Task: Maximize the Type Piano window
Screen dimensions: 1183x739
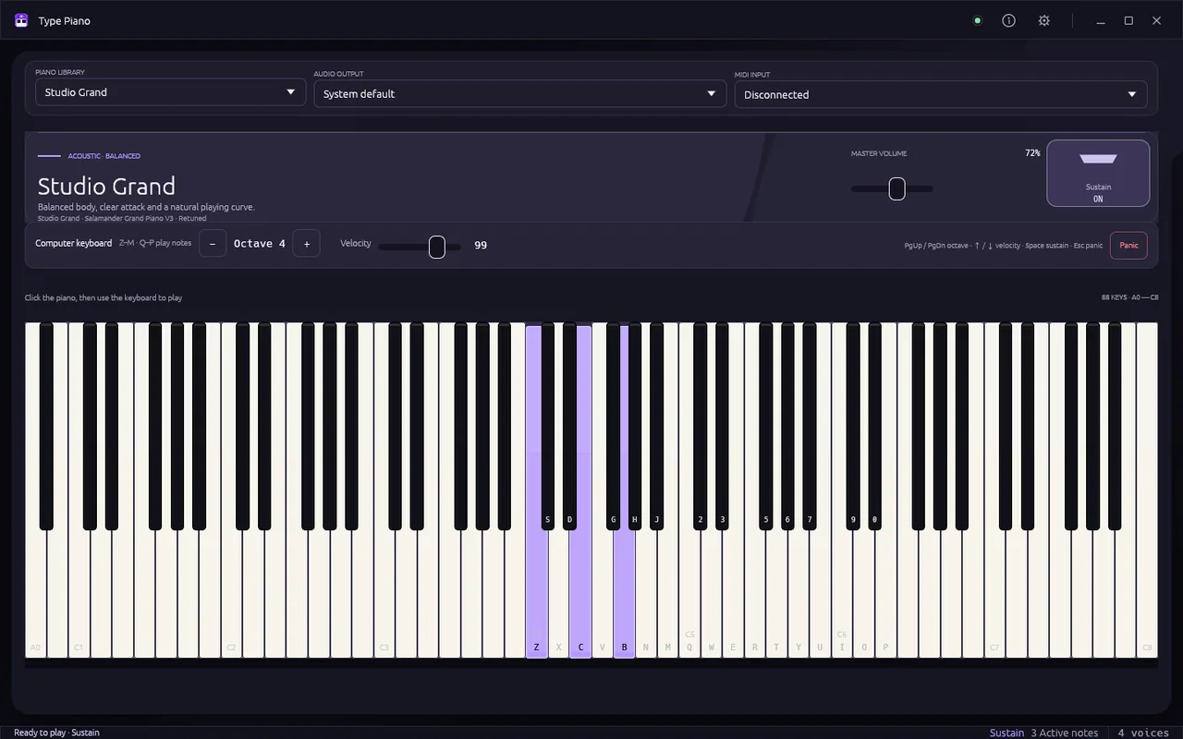Action: point(1128,20)
